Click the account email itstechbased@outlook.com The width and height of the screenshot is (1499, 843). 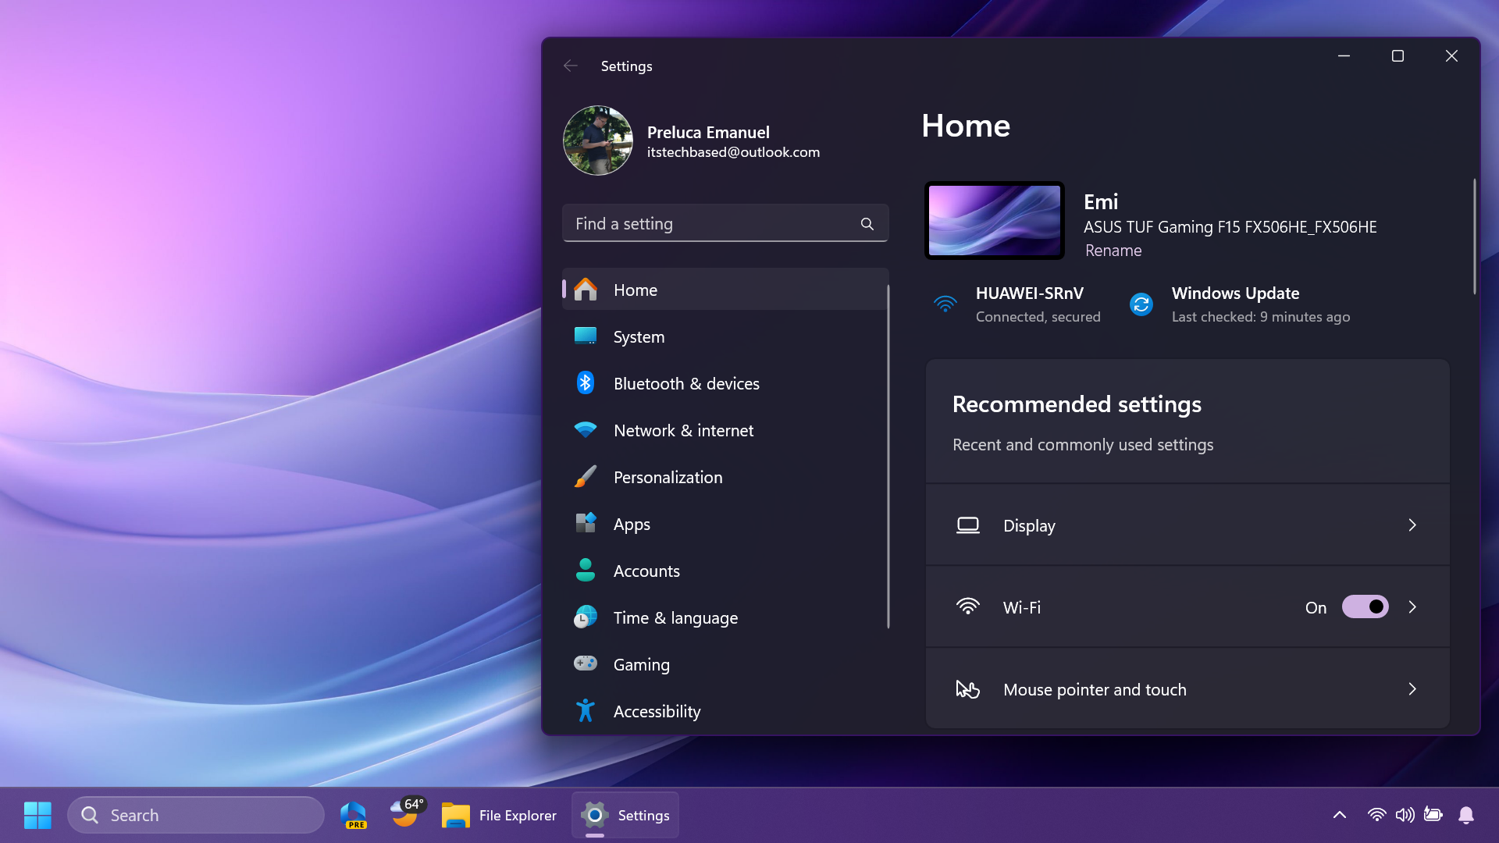[x=733, y=152]
